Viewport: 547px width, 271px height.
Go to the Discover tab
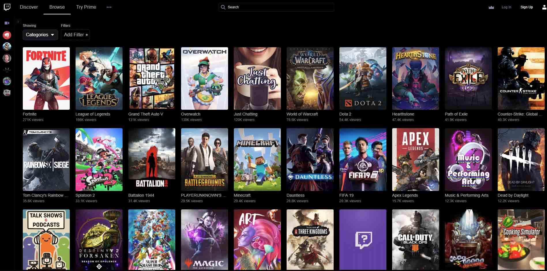point(29,7)
